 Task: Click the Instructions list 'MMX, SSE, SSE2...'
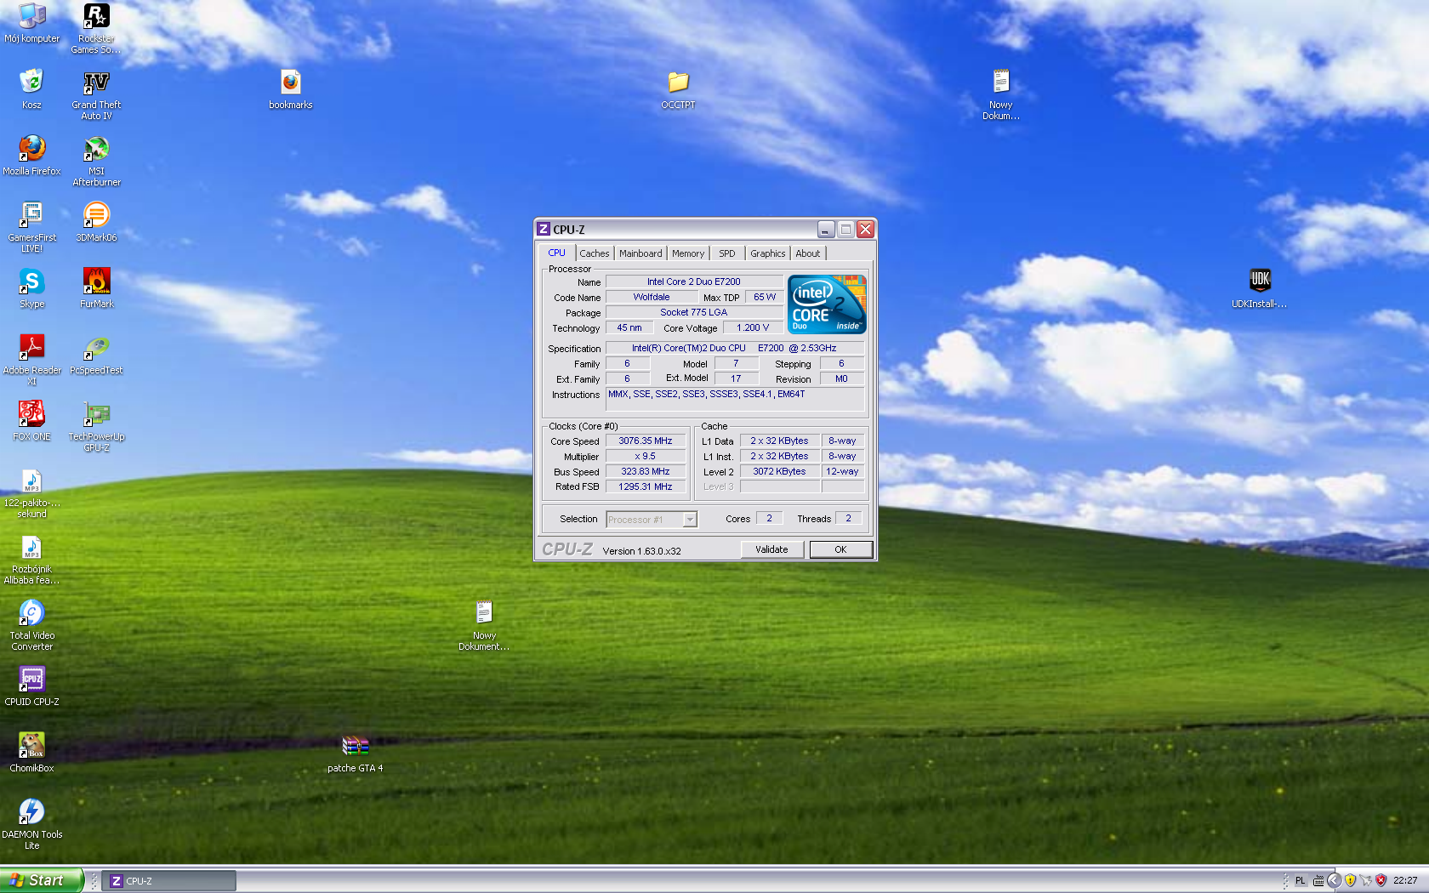pos(736,399)
